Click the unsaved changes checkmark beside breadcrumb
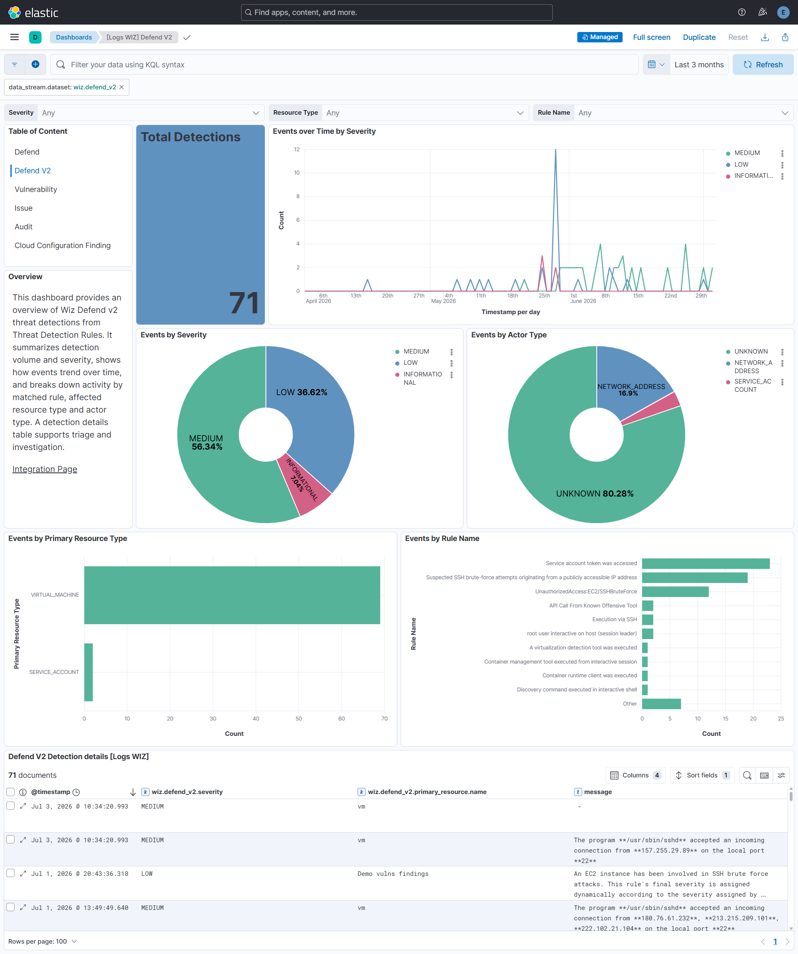 187,37
